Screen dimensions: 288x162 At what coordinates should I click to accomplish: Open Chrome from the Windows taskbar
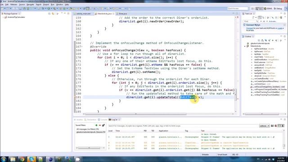(22, 159)
